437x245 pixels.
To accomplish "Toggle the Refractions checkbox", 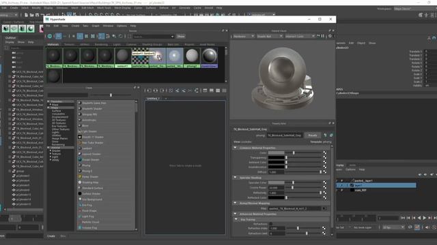I will pos(270,224).
